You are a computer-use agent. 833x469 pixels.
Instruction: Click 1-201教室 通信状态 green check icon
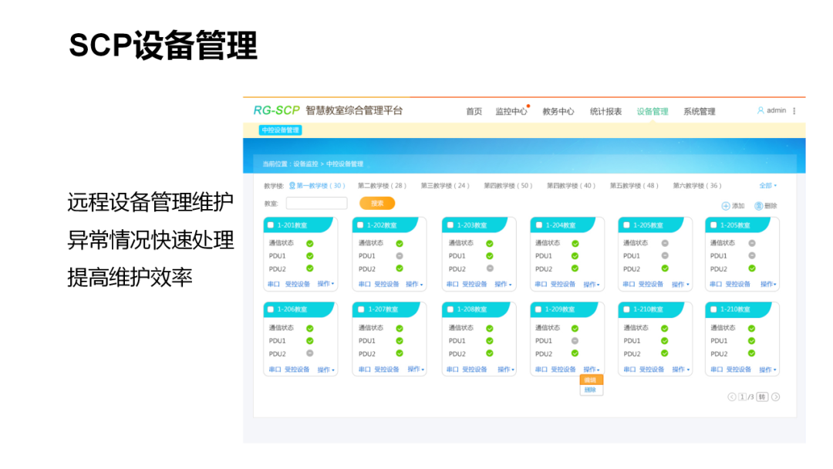click(x=310, y=243)
